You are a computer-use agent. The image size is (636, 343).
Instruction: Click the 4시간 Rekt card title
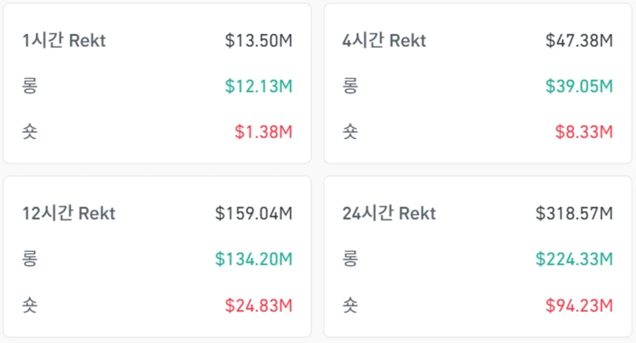pyautogui.click(x=384, y=41)
